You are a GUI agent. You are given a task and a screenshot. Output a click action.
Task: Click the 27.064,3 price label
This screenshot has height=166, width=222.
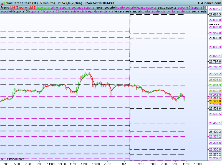tap(215, 15)
